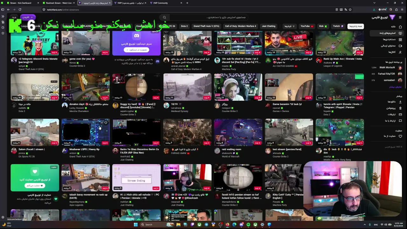
Task: Show hidden system tray icons
Action: pos(365,225)
